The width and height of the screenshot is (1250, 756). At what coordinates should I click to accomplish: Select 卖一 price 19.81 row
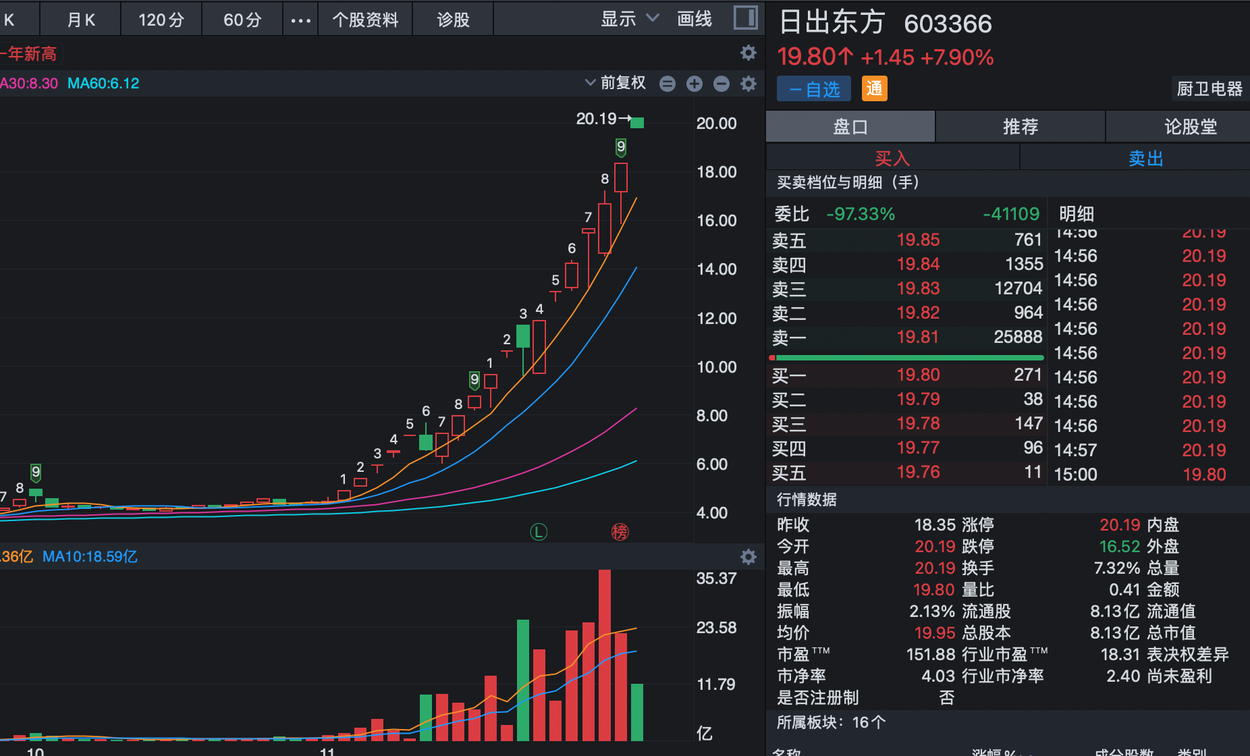[x=907, y=337]
